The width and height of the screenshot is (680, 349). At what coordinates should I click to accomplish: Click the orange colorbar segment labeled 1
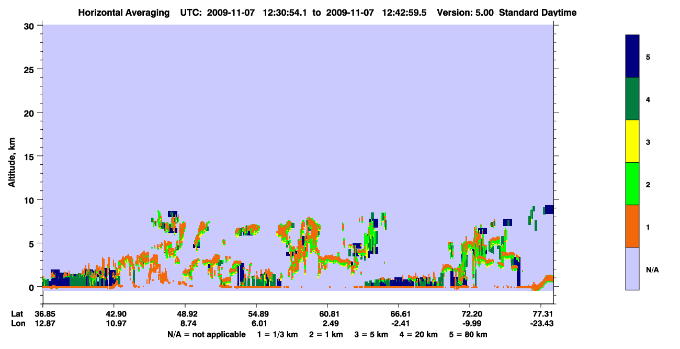(632, 226)
